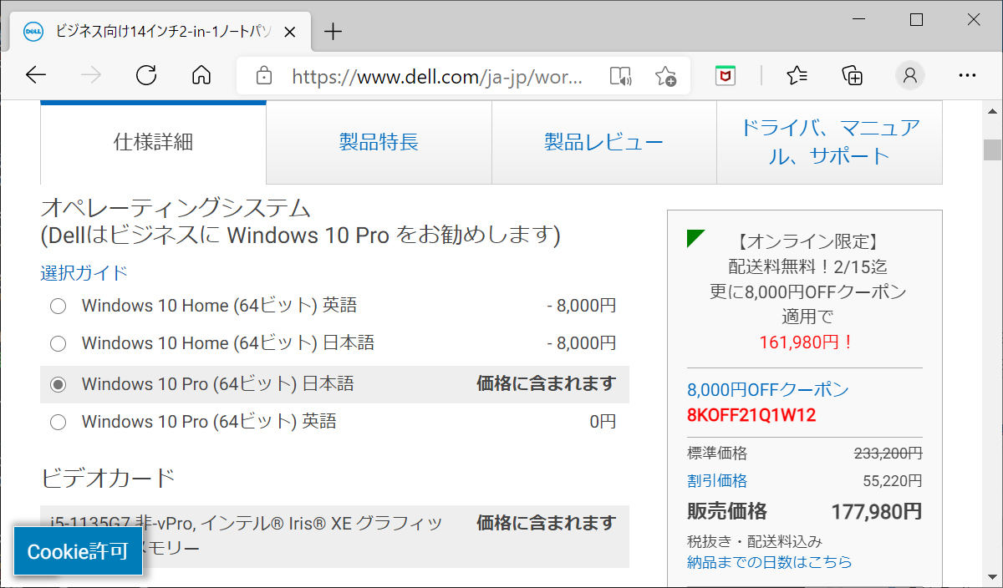Image resolution: width=1003 pixels, height=588 pixels.
Task: Click the Dell favicon on the tab
Action: [33, 32]
